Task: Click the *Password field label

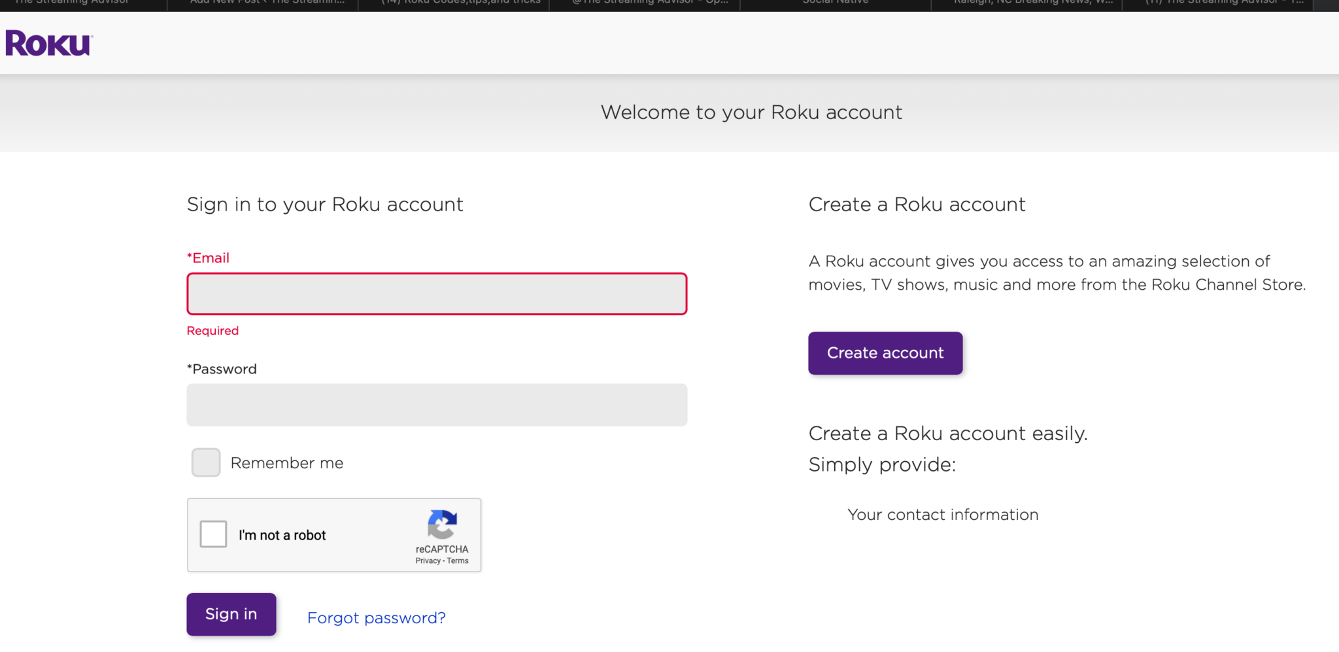Action: tap(222, 369)
